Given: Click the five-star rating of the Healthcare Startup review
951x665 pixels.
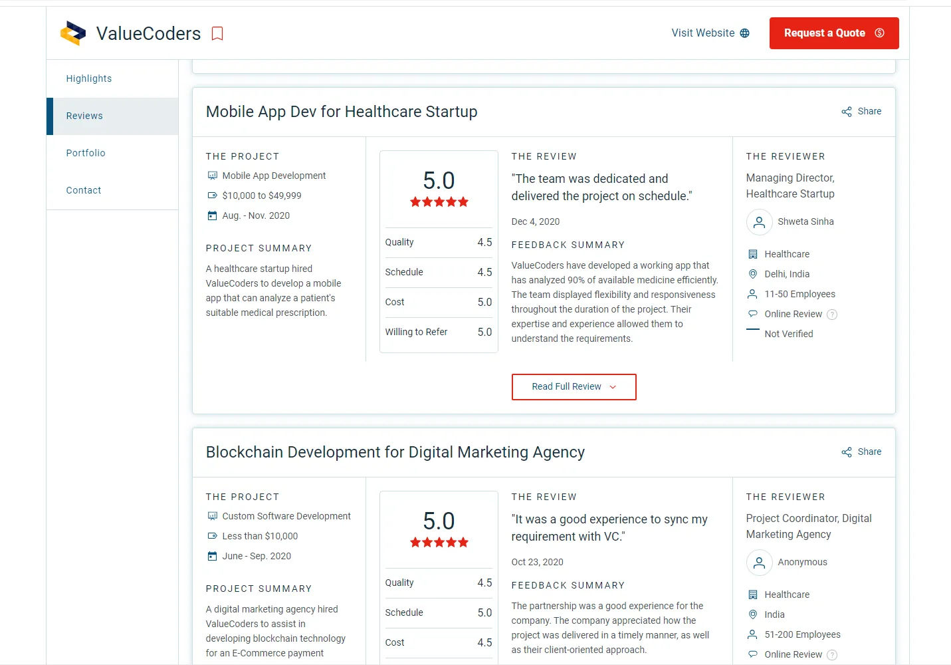Looking at the screenshot, I should coord(439,202).
